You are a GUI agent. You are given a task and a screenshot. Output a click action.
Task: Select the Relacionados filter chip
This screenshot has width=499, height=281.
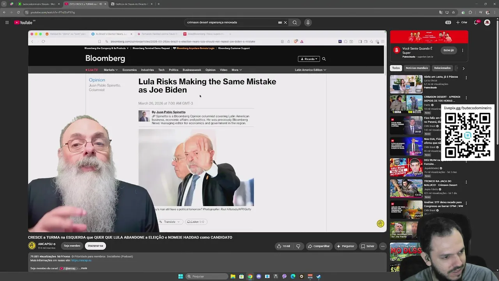[442, 68]
